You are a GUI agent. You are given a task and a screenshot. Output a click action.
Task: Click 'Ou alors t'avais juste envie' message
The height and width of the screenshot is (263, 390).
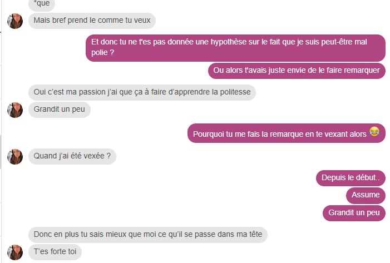(297, 71)
